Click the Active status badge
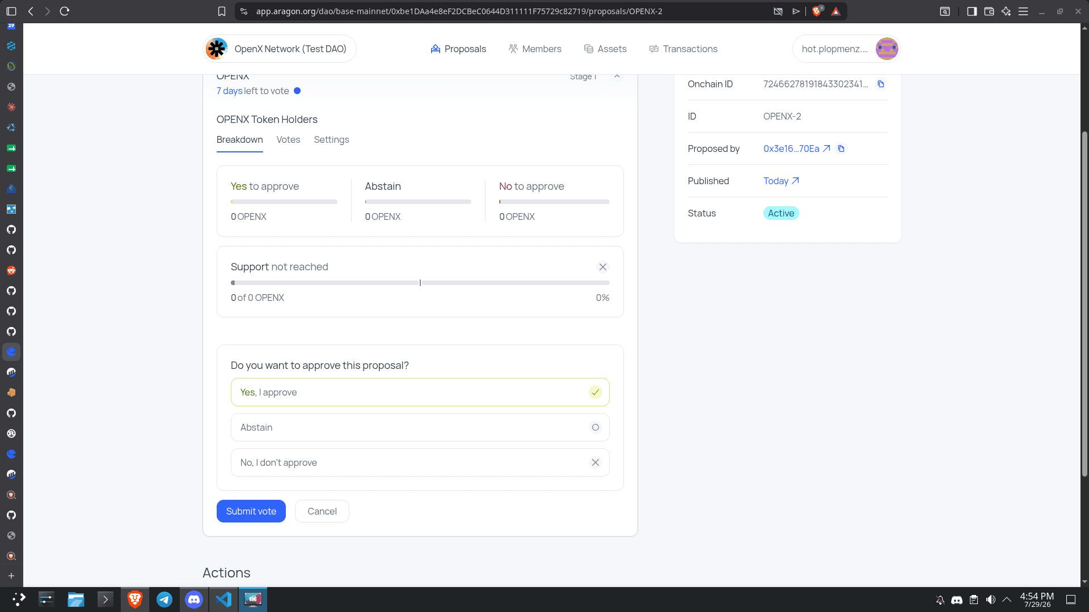The image size is (1089, 612). (781, 213)
